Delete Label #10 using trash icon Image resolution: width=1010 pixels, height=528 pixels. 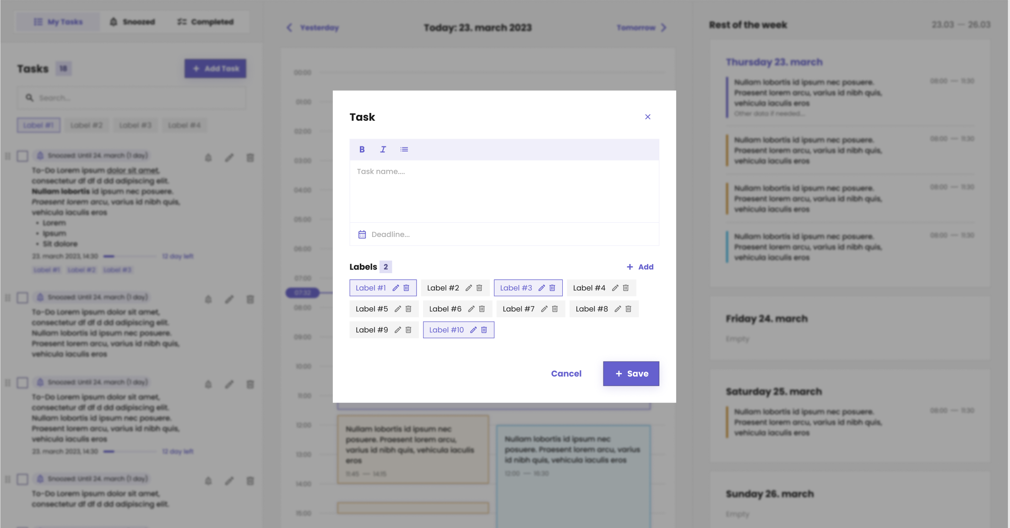click(484, 330)
